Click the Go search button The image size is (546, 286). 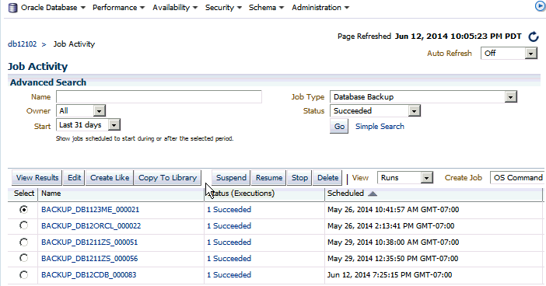(339, 127)
